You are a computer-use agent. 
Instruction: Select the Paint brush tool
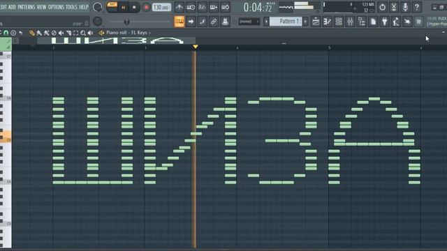coord(39,33)
